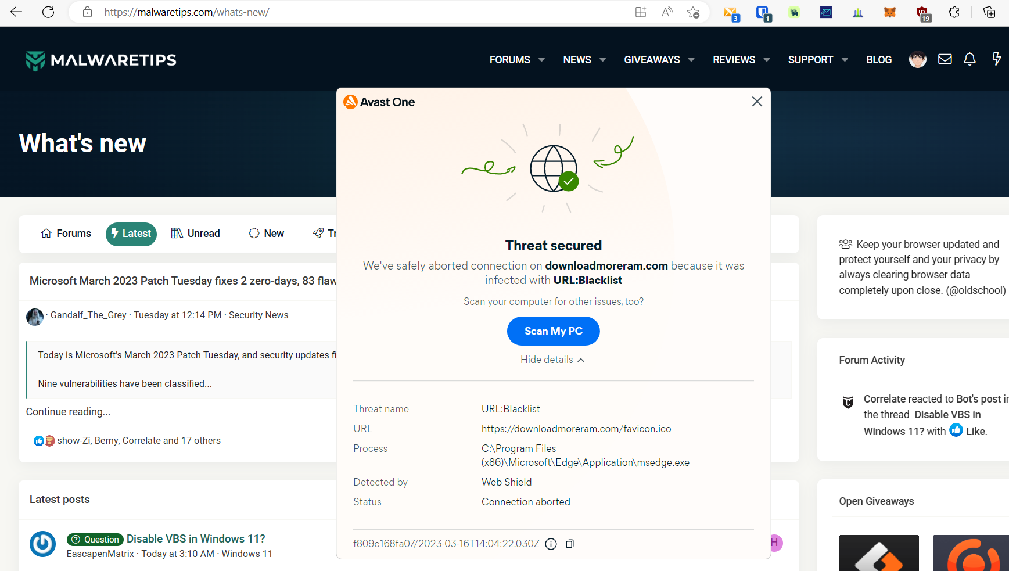Open the blue extension with badge 1
Screen dimensions: 1009x571
[x=763, y=13]
